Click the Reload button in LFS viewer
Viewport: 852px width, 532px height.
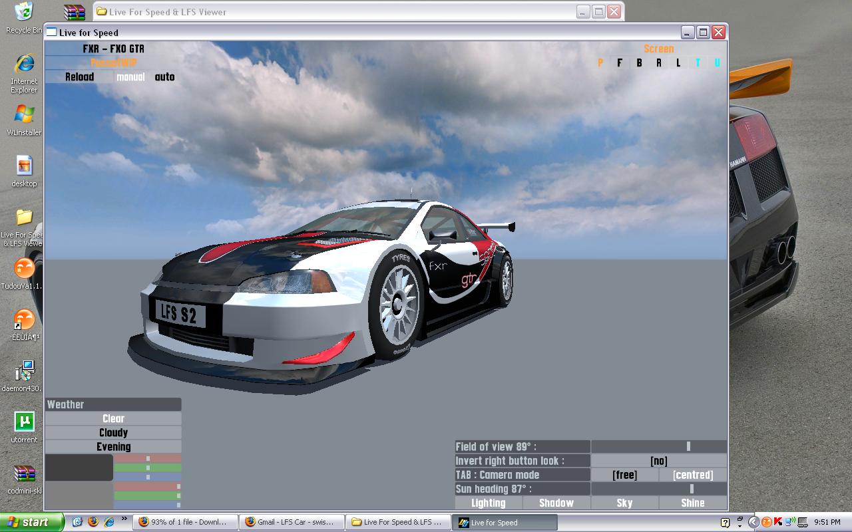pyautogui.click(x=79, y=77)
